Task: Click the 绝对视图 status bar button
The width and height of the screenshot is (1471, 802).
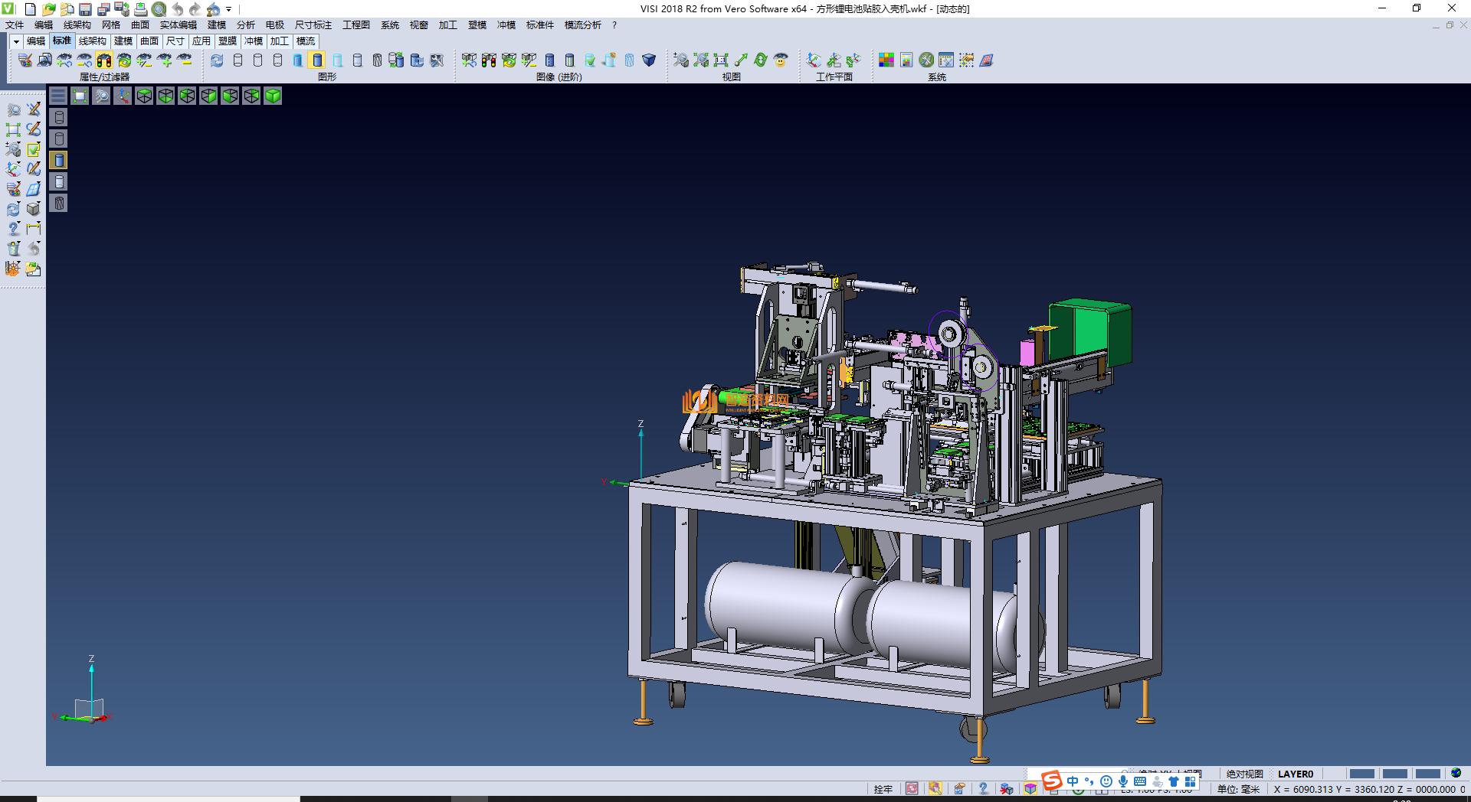Action: pyautogui.click(x=1244, y=774)
